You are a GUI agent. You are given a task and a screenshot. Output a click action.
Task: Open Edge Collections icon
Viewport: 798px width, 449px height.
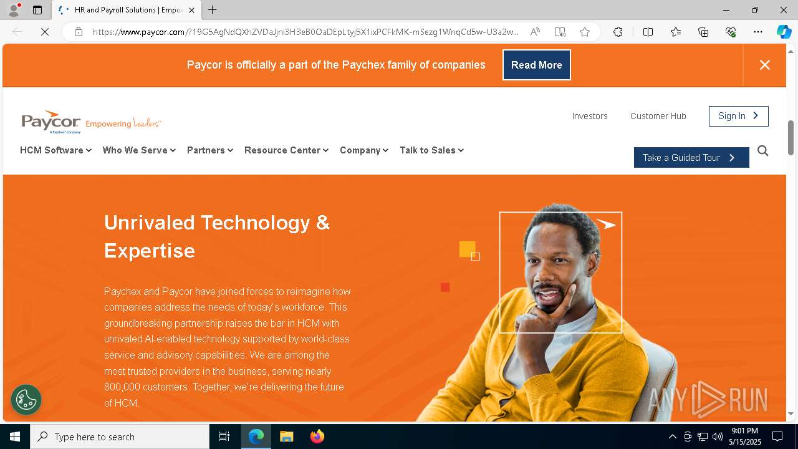tap(703, 32)
